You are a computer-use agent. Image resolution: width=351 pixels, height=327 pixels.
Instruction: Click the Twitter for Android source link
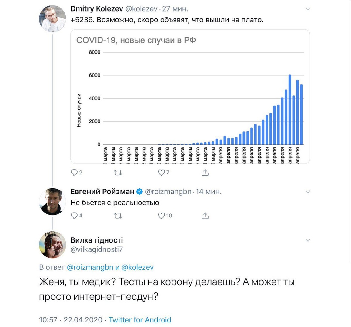click(140, 320)
